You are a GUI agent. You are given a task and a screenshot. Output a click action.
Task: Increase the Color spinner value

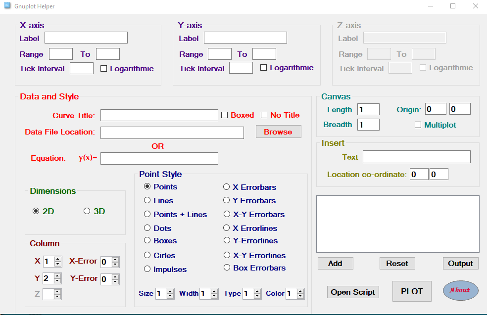300,291
